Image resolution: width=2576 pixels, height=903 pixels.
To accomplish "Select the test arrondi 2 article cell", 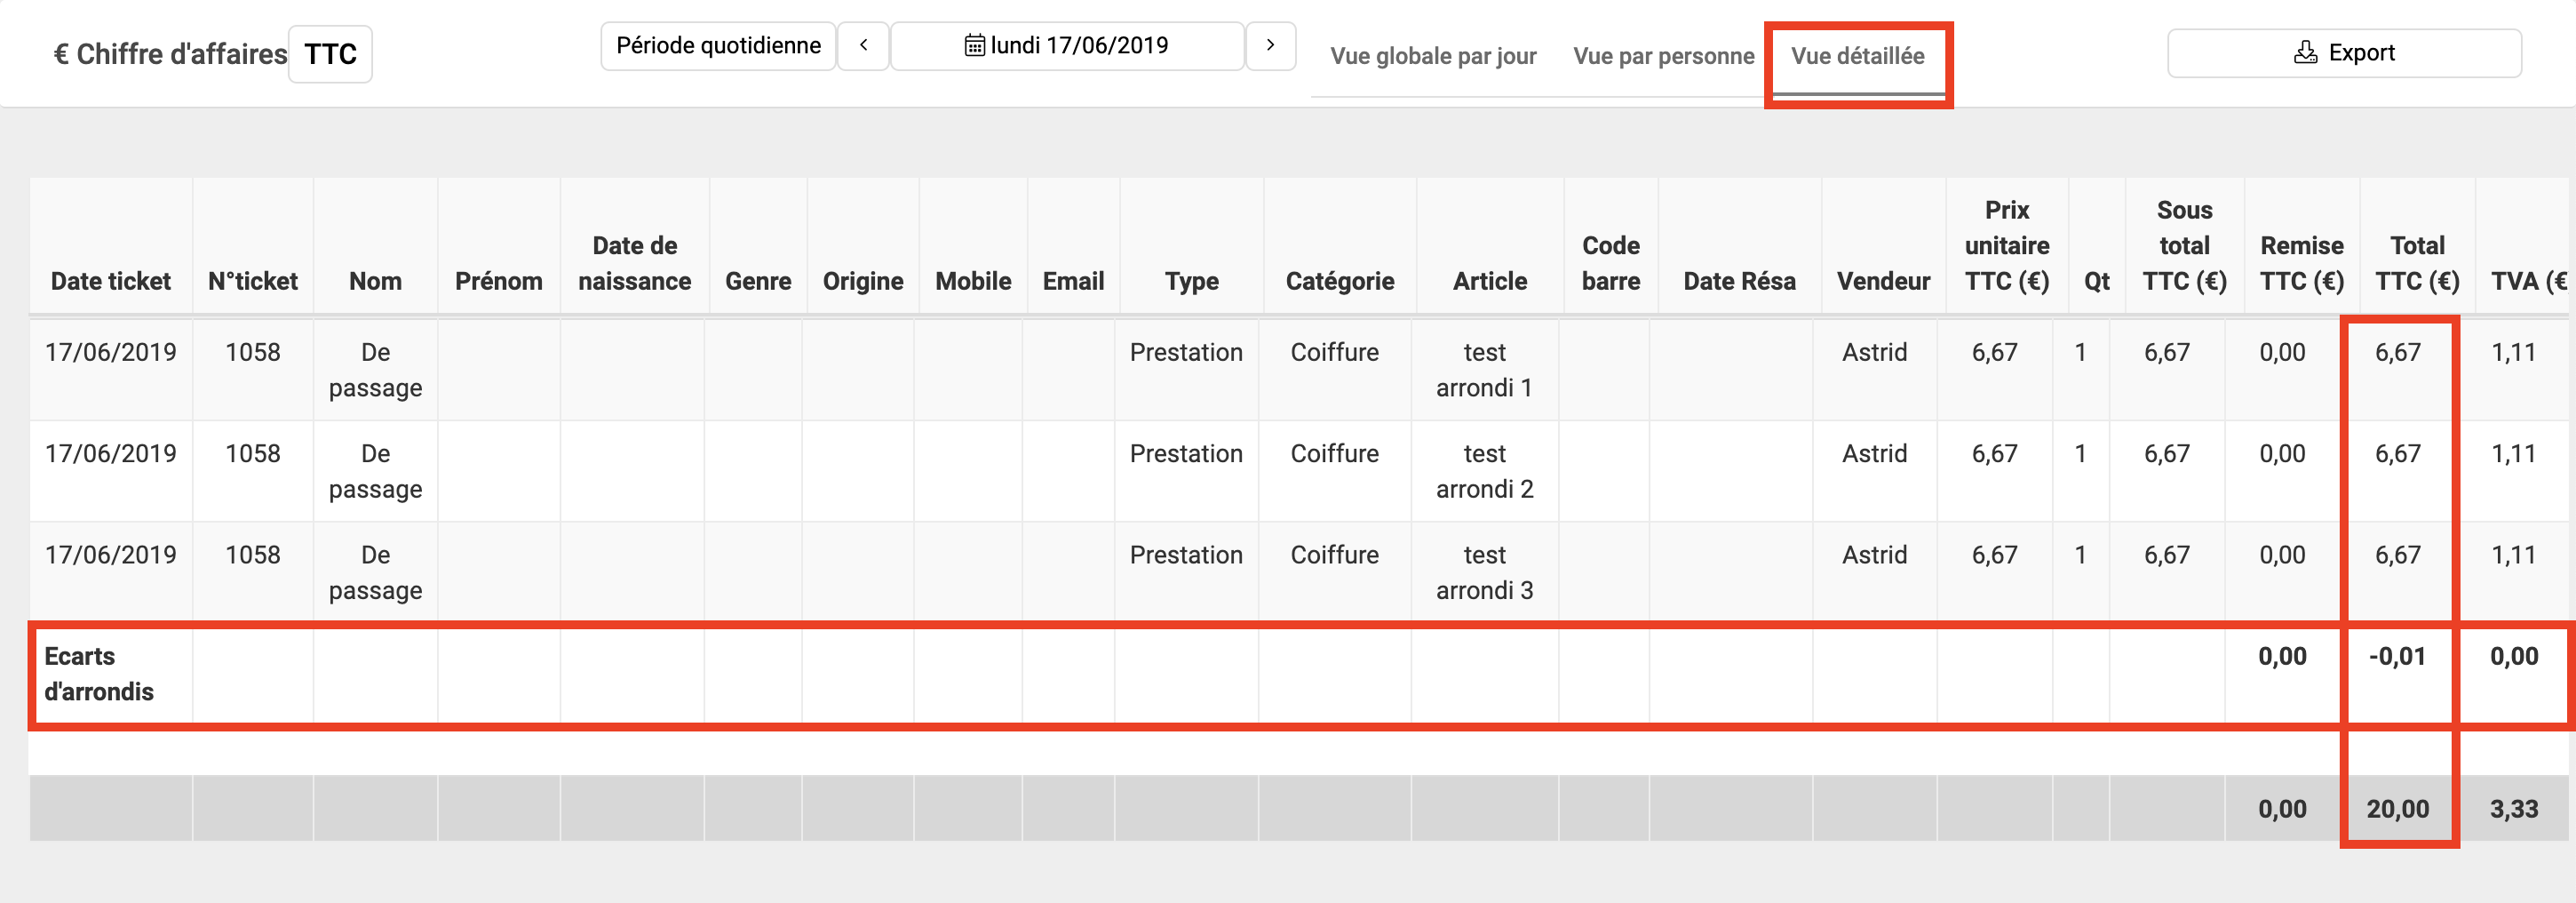I will coord(1485,472).
